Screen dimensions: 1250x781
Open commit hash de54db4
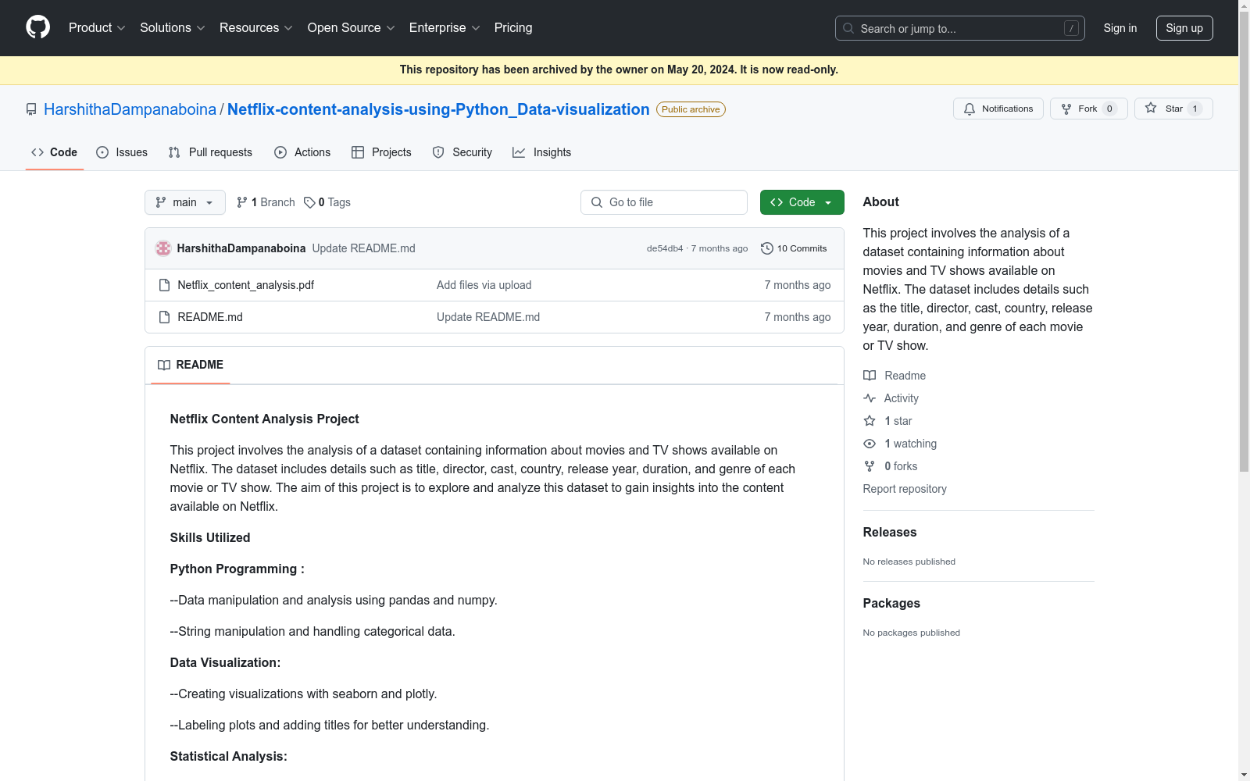click(665, 248)
